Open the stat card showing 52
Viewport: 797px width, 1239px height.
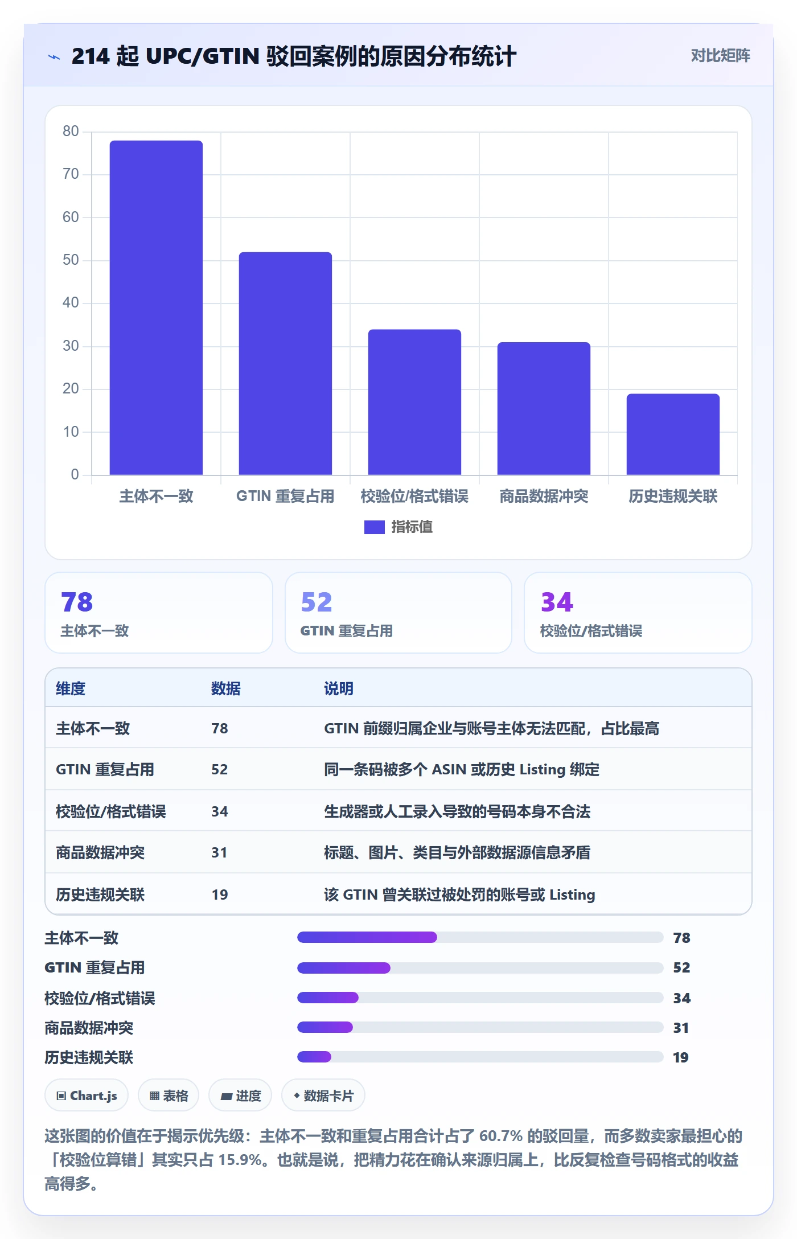[x=398, y=613]
